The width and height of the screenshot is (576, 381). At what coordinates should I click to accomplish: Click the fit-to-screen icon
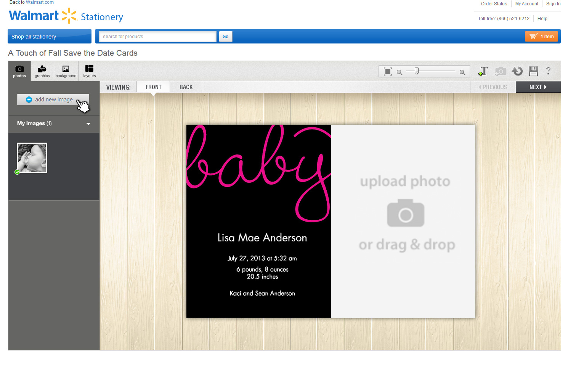click(x=388, y=72)
